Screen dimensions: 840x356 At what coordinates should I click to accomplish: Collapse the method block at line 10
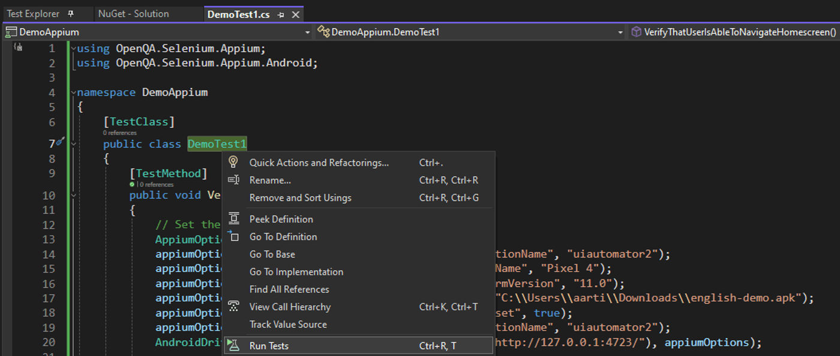pyautogui.click(x=73, y=196)
